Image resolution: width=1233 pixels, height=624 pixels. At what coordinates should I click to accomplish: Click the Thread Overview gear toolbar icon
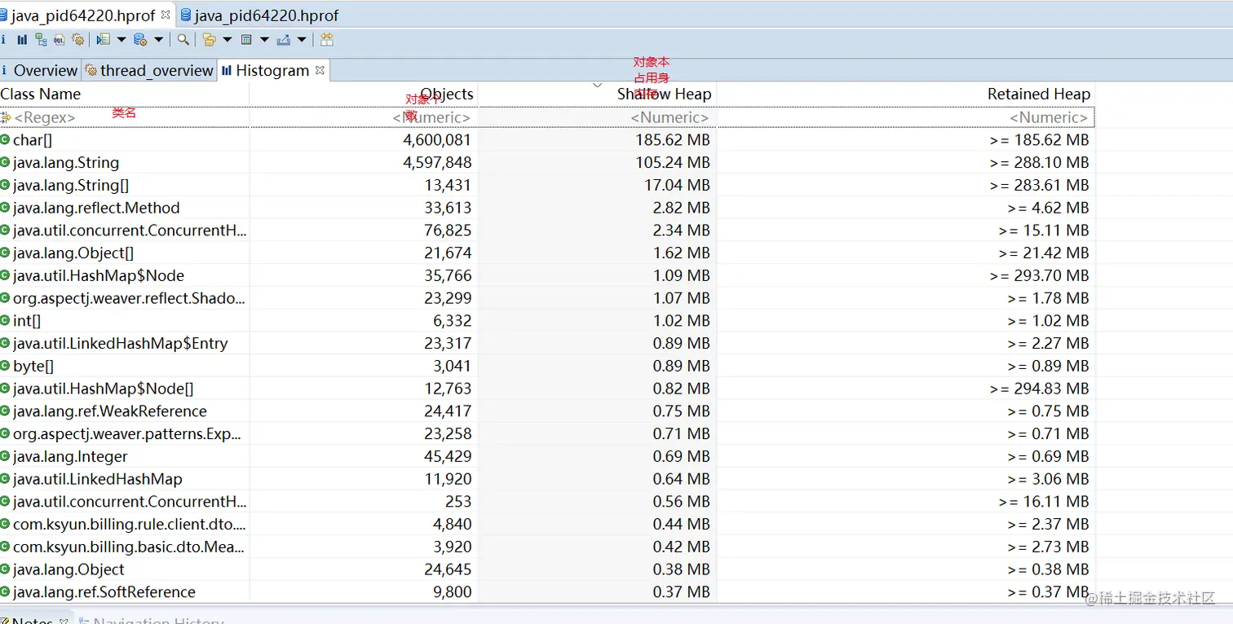(77, 39)
